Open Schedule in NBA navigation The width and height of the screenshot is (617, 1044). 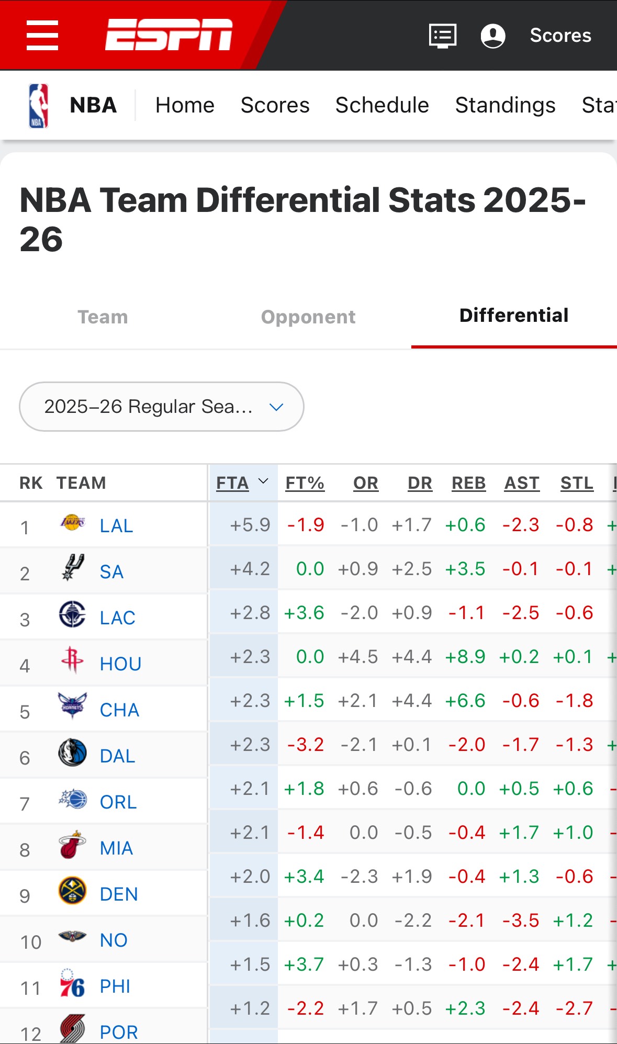pyautogui.click(x=382, y=105)
